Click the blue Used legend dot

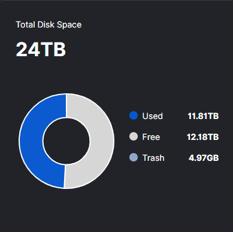[x=134, y=115]
